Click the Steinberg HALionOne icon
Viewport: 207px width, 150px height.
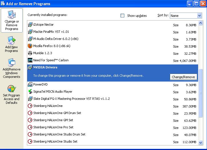(30, 106)
